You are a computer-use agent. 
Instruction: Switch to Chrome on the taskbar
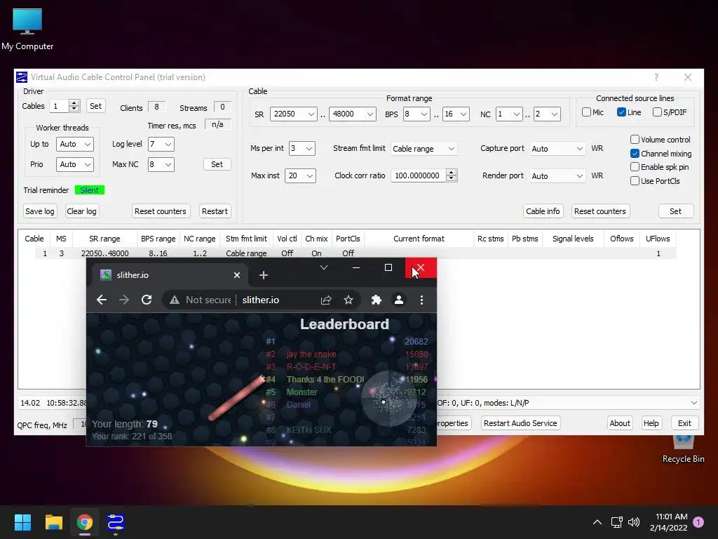(x=84, y=522)
